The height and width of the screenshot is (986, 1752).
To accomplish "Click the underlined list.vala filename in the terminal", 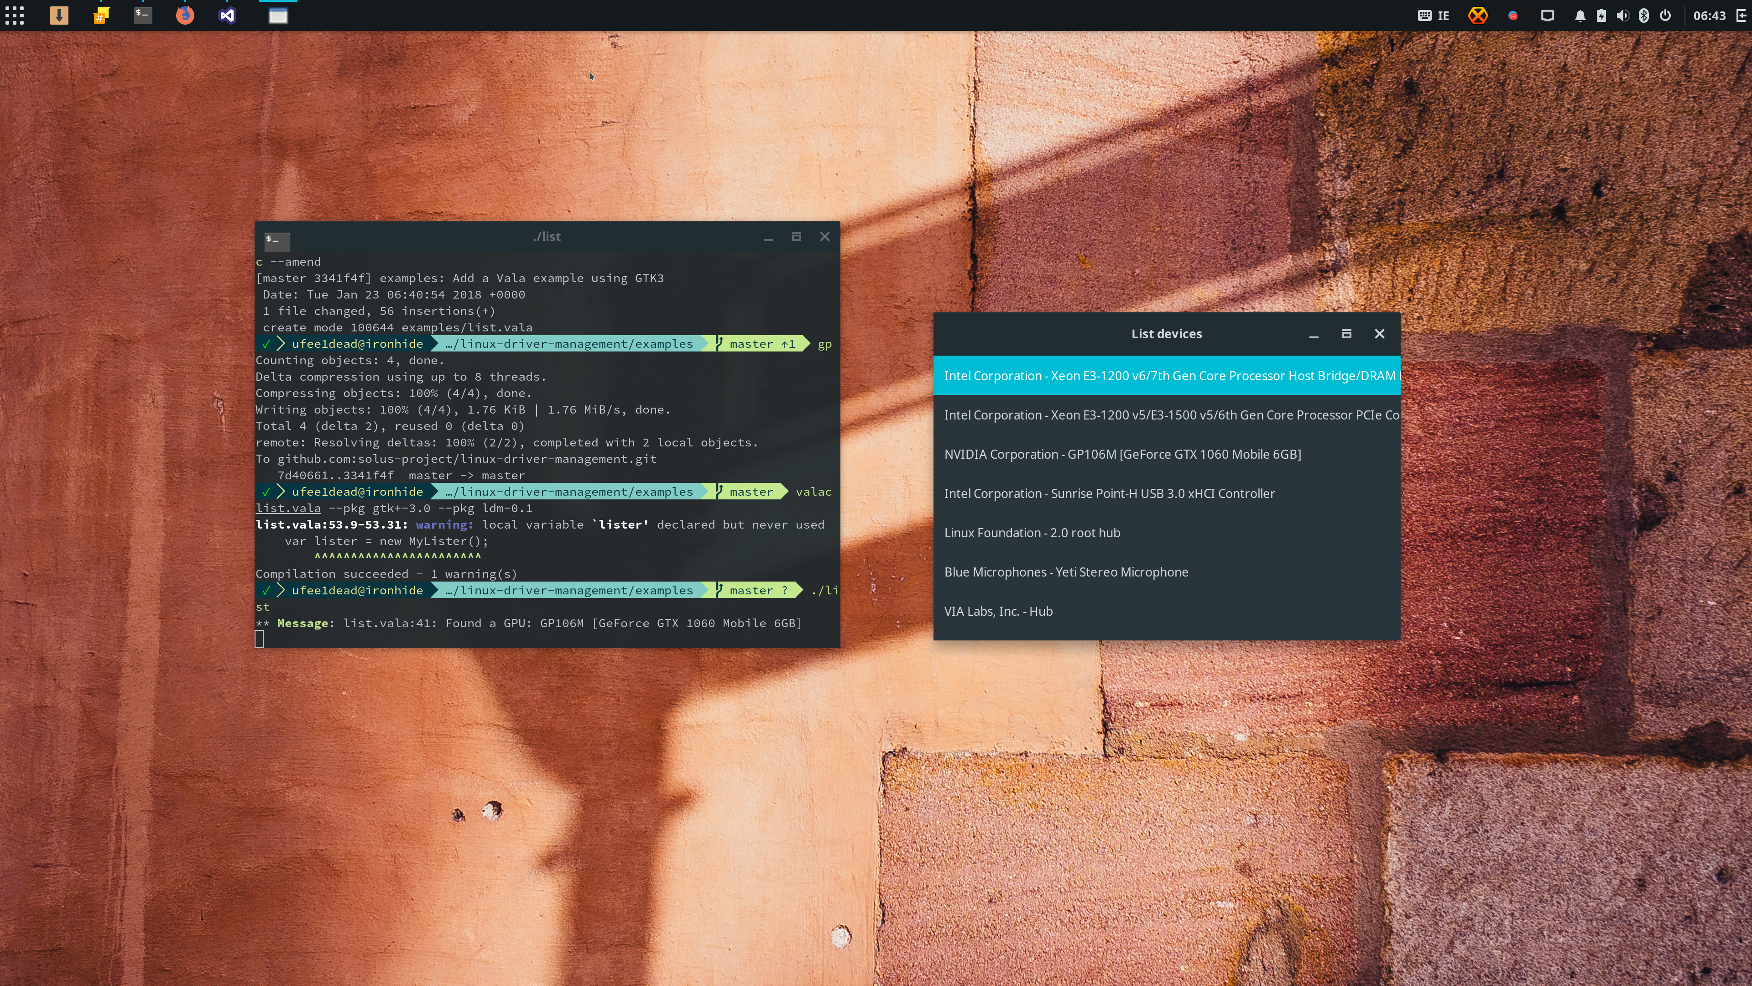I will pyautogui.click(x=288, y=509).
